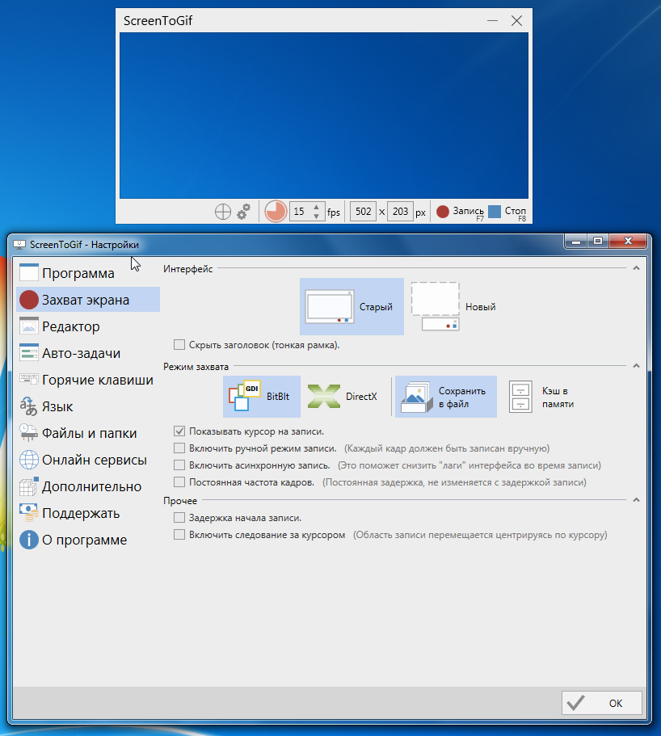Click the Кэш в памяти cabinet icon

pyautogui.click(x=520, y=397)
